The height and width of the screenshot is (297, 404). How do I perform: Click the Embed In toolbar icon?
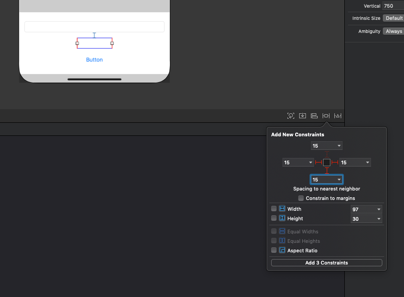point(302,116)
